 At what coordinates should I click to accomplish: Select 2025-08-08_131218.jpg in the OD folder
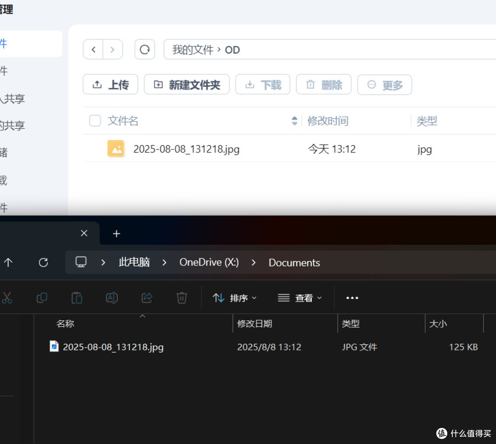pos(186,149)
